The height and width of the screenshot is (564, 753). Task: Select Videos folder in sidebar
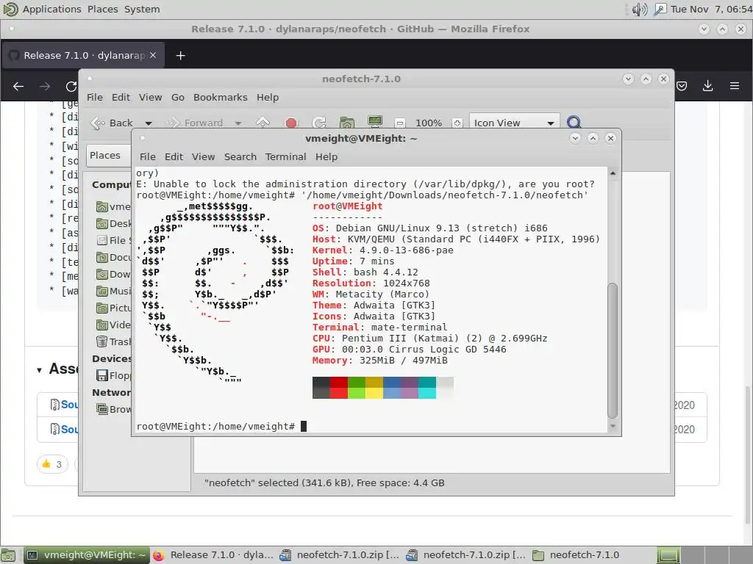[114, 325]
